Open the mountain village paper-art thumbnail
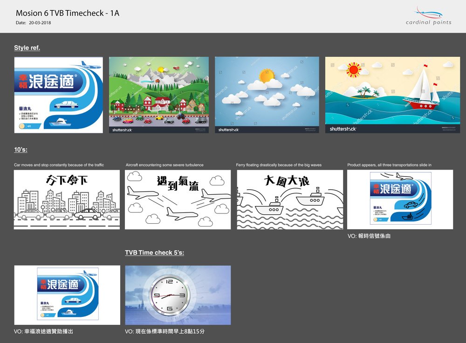Screen dimensions: 466x343 point(158,95)
